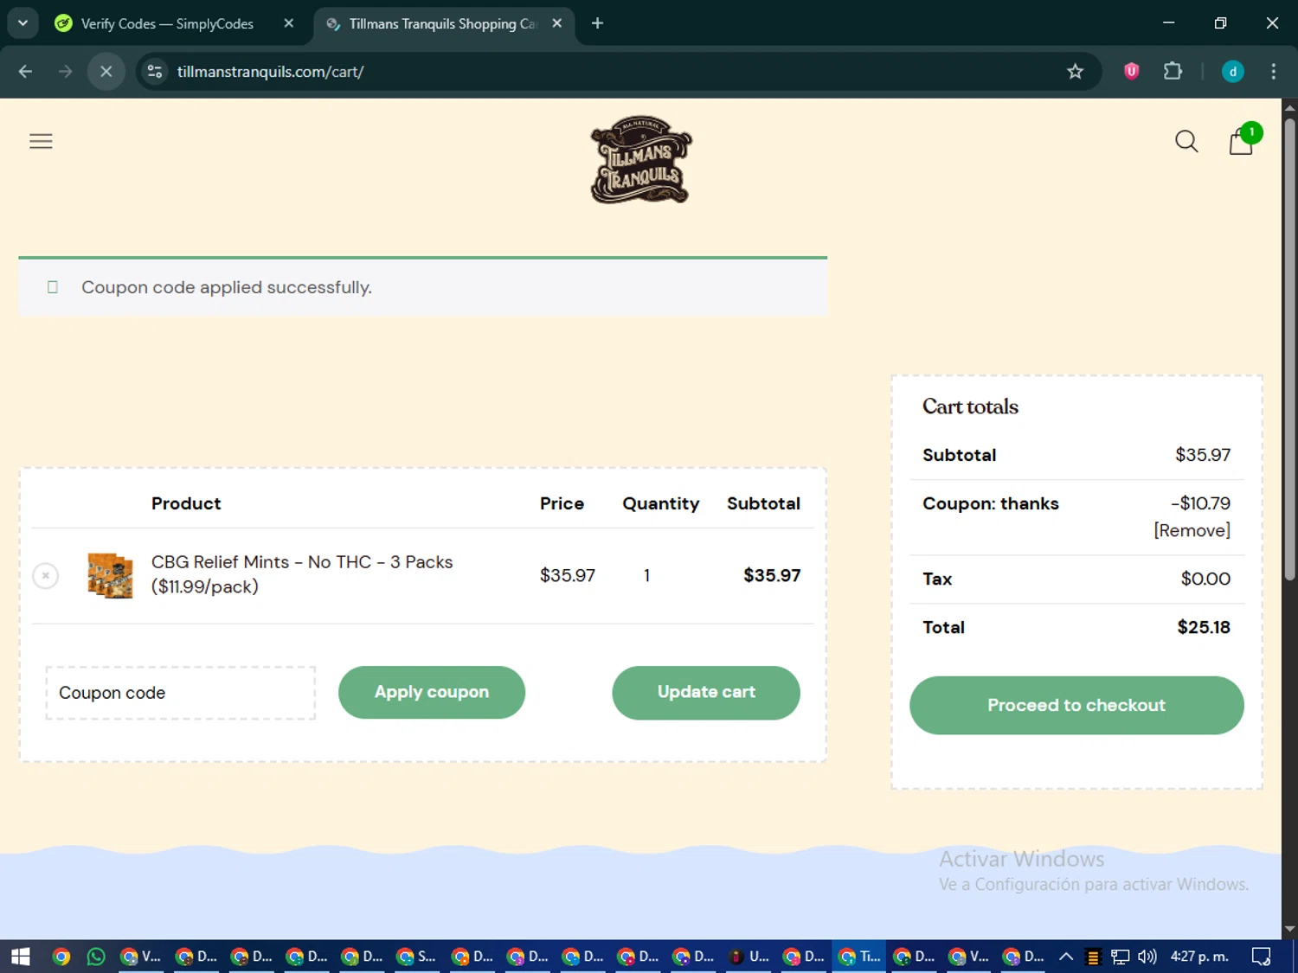Show hidden system tray icons chevron

1066,957
